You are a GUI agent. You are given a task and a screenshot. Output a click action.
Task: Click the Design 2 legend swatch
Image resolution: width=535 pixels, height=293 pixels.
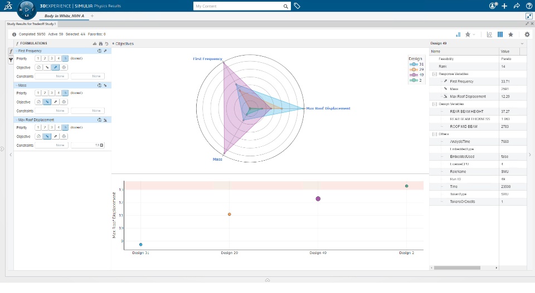[x=414, y=80]
